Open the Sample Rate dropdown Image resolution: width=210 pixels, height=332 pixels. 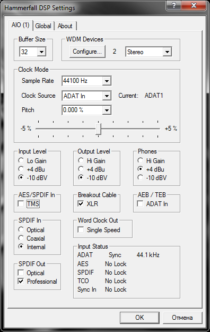point(107,81)
